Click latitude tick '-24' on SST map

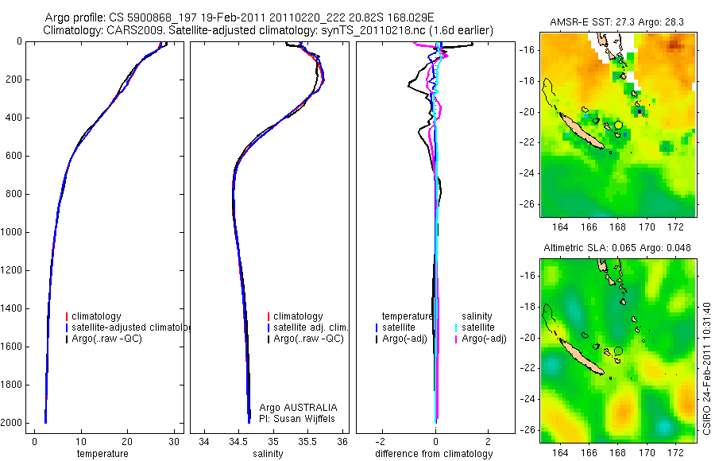coord(526,173)
